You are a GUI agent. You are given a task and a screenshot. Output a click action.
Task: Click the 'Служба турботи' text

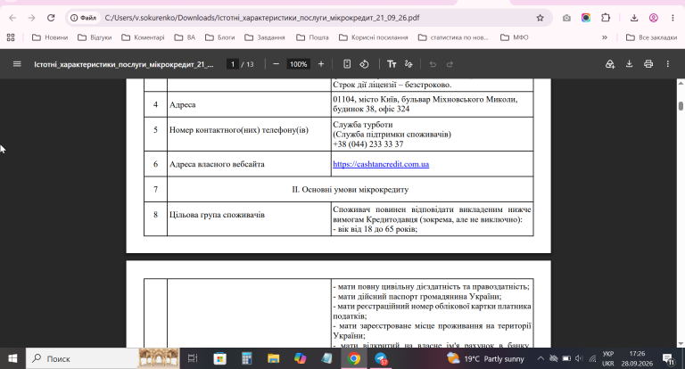click(x=363, y=125)
